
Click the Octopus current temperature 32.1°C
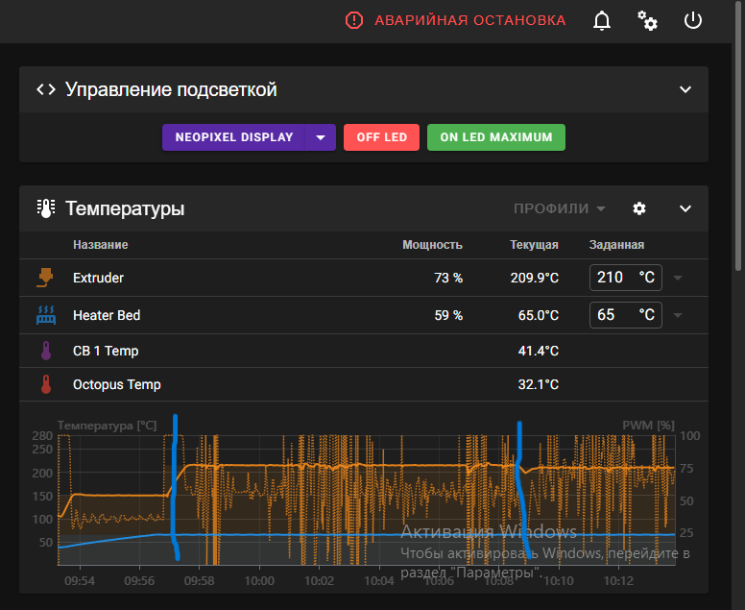538,384
